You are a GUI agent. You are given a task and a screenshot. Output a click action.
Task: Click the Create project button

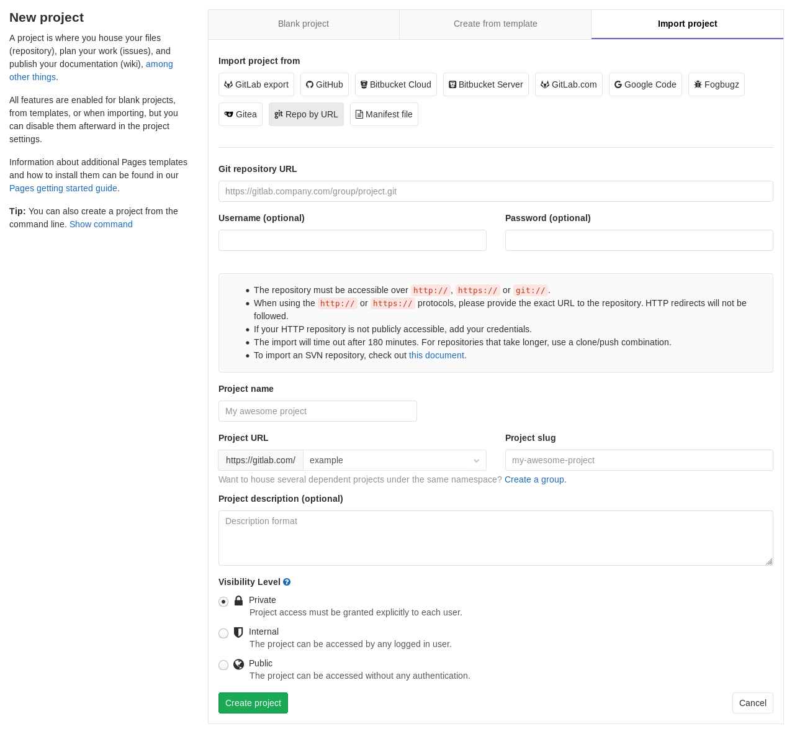(x=253, y=702)
